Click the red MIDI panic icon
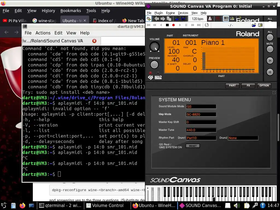This screenshot has height=210, width=280. click(x=218, y=19)
